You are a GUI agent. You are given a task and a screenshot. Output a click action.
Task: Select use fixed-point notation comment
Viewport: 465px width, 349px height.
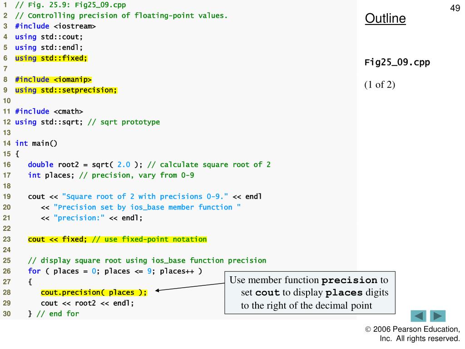tap(149, 239)
